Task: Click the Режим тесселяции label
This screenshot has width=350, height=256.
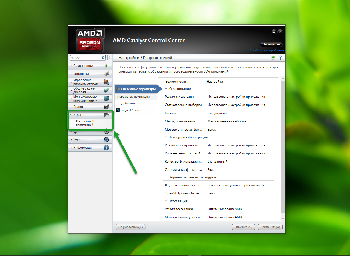Action: pyautogui.click(x=179, y=209)
